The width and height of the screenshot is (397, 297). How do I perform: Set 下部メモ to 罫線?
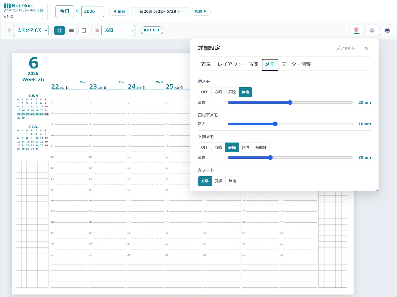tap(232, 147)
